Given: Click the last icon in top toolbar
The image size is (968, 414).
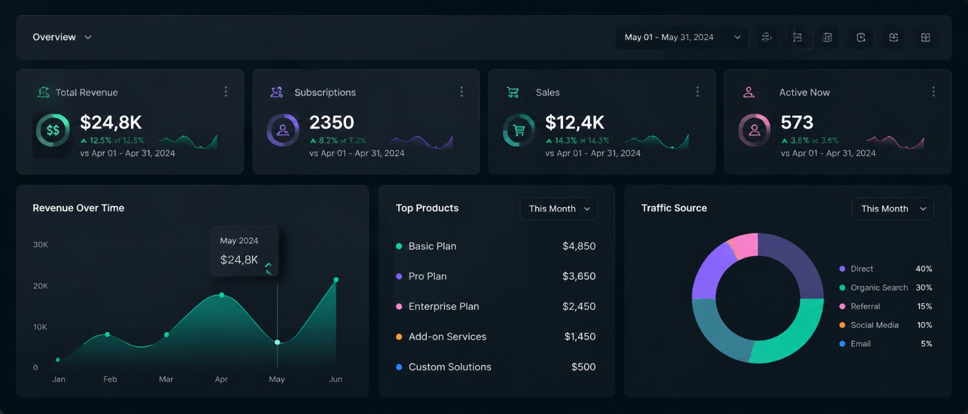Looking at the screenshot, I should point(926,38).
